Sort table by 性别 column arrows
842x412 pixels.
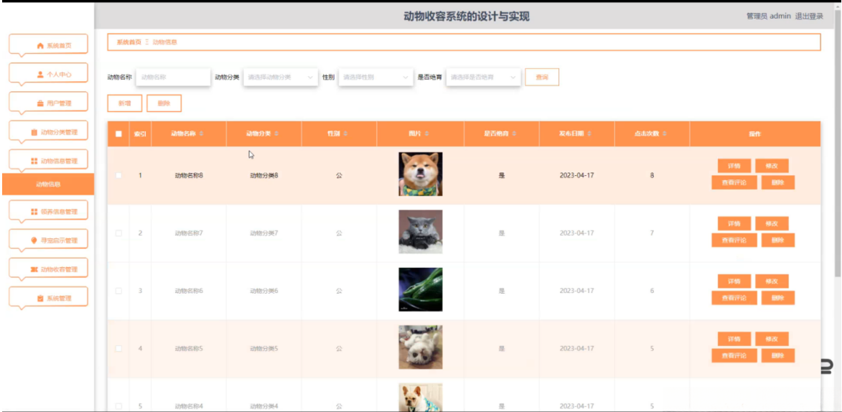click(346, 134)
